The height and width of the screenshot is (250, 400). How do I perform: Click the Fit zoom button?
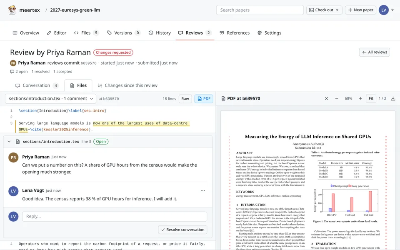371,98
